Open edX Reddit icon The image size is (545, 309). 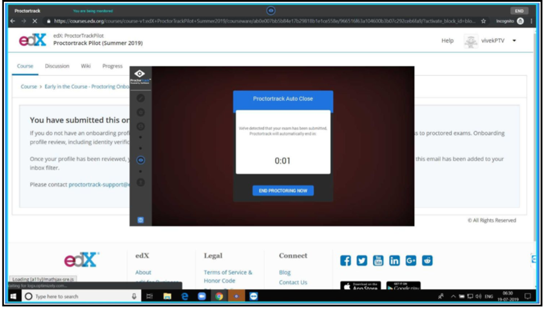point(427,261)
